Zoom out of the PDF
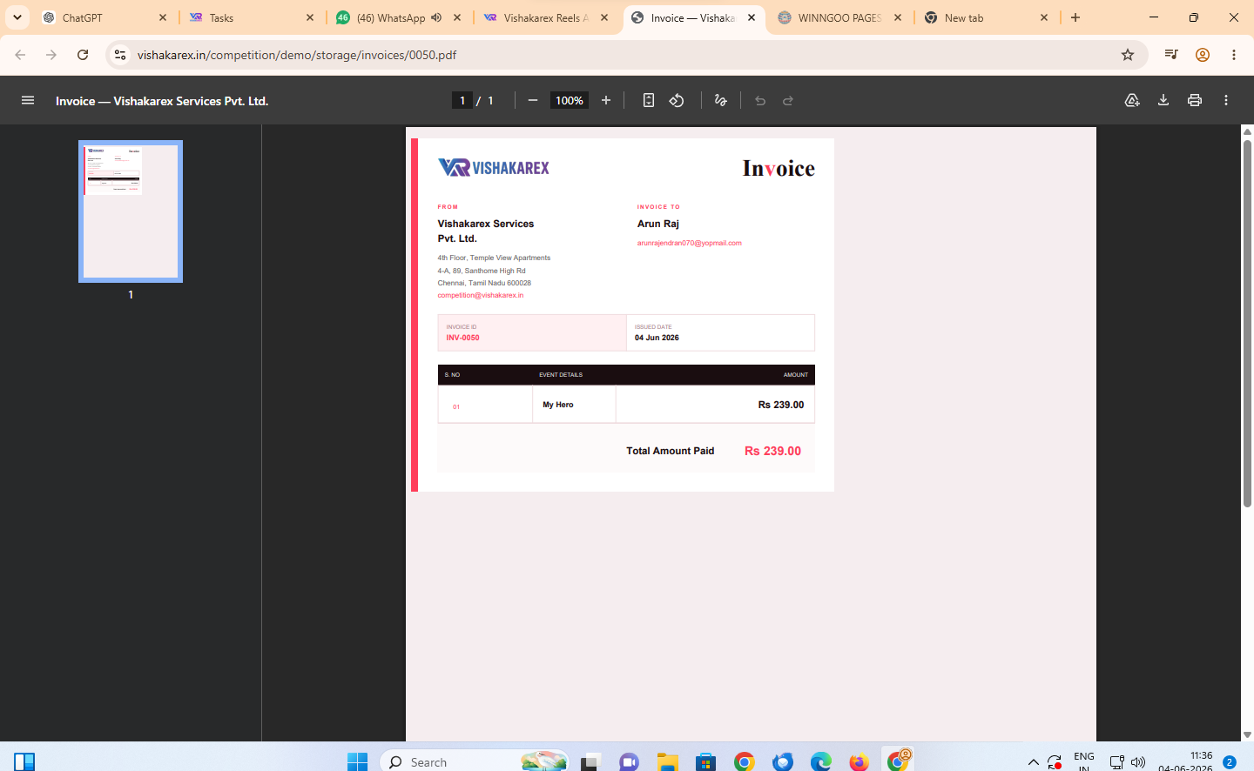 coord(533,100)
